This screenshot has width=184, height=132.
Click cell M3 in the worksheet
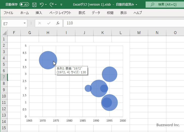(x=139, y=52)
